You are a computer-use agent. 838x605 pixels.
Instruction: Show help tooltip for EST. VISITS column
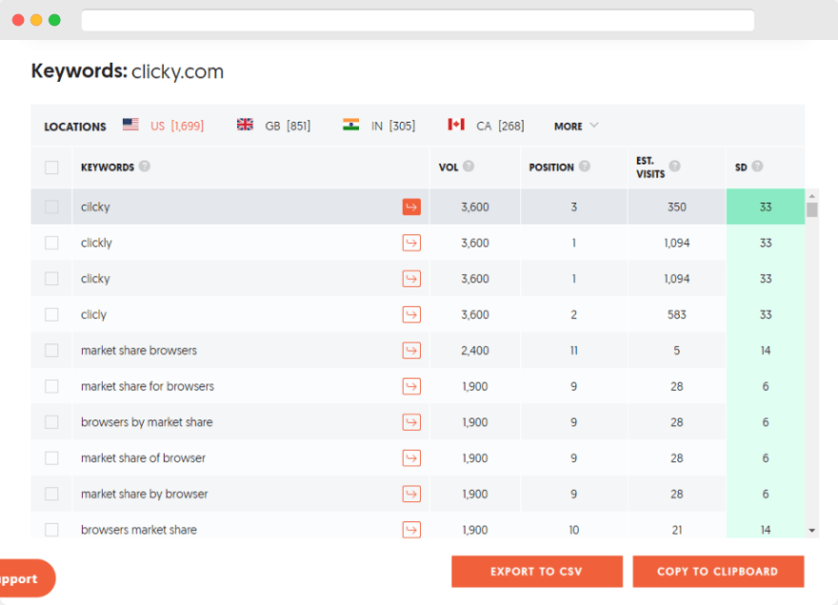pos(675,166)
